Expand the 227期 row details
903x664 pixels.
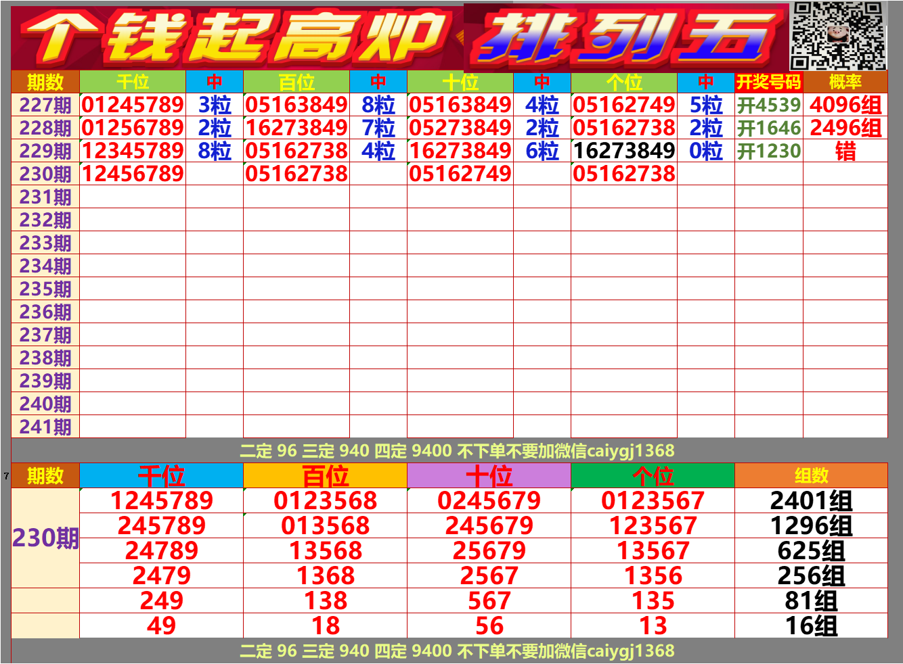tap(43, 105)
